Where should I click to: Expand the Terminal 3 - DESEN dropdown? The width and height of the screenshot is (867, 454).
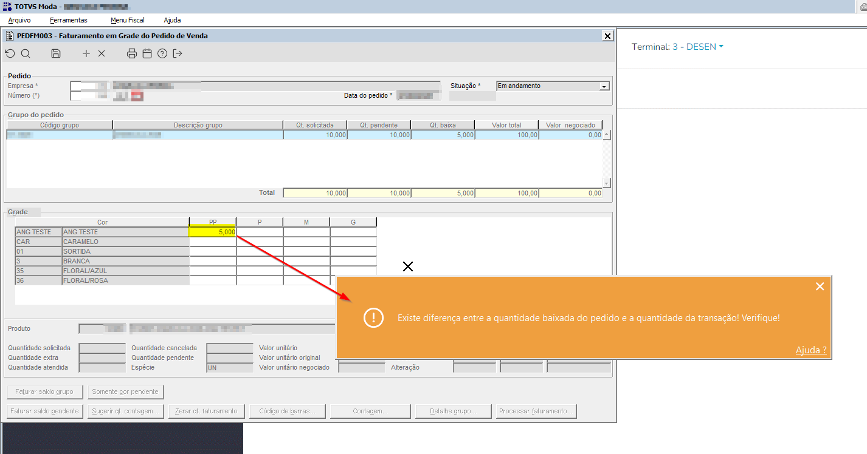pos(698,47)
